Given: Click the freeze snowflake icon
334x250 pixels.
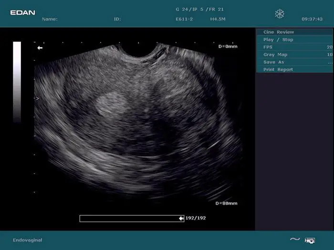Looking at the screenshot, I should [x=280, y=14].
